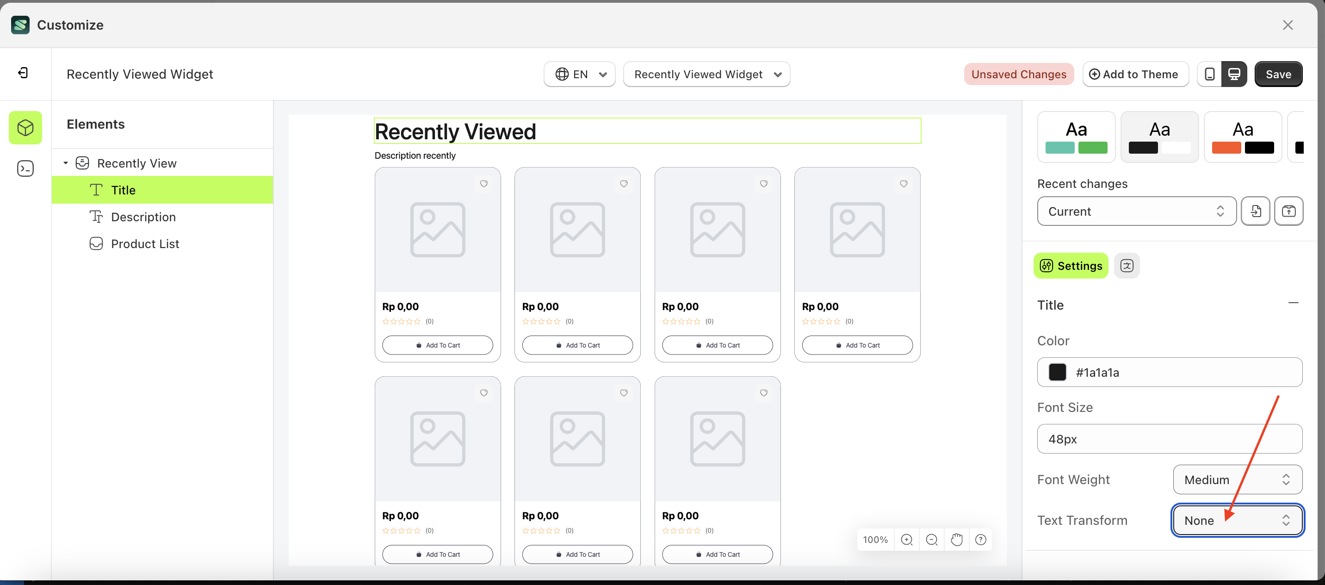Switch to mobile preview icon
1325x585 pixels.
tap(1209, 74)
